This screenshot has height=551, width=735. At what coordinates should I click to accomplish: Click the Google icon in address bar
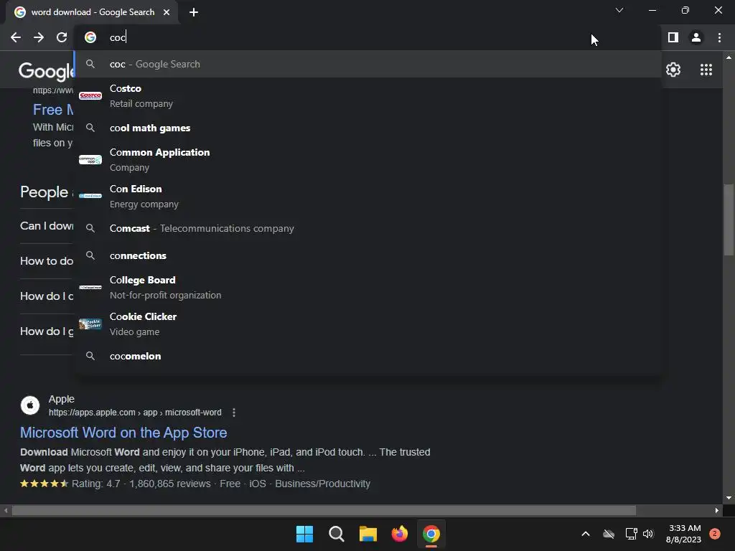pos(90,37)
